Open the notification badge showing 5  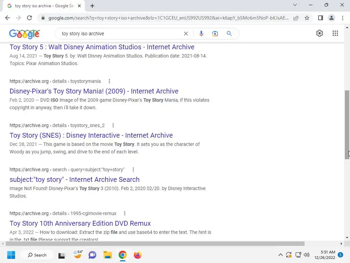pos(340,255)
